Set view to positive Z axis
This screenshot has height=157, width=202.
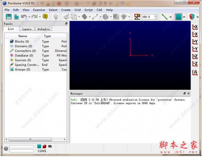pos(195,56)
